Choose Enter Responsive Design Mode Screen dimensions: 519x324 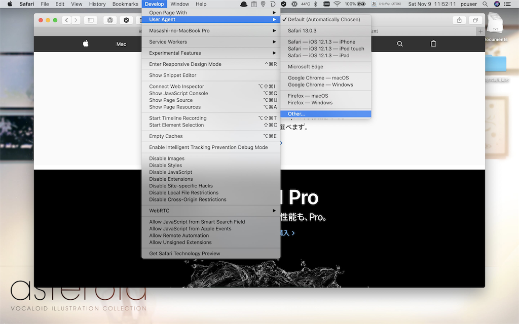click(x=211, y=64)
